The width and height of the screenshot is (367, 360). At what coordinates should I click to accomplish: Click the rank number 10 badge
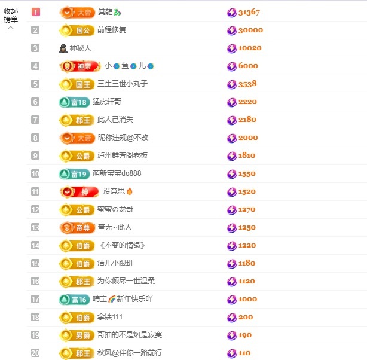[35, 174]
